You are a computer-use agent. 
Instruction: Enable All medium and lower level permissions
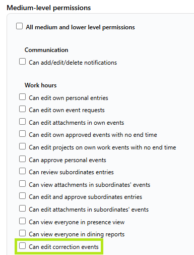point(19,26)
